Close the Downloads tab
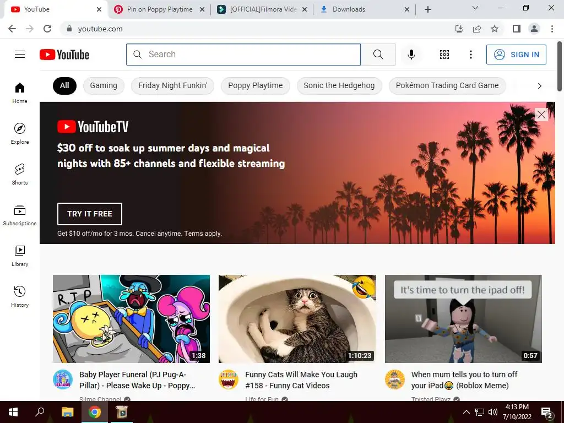 (407, 9)
